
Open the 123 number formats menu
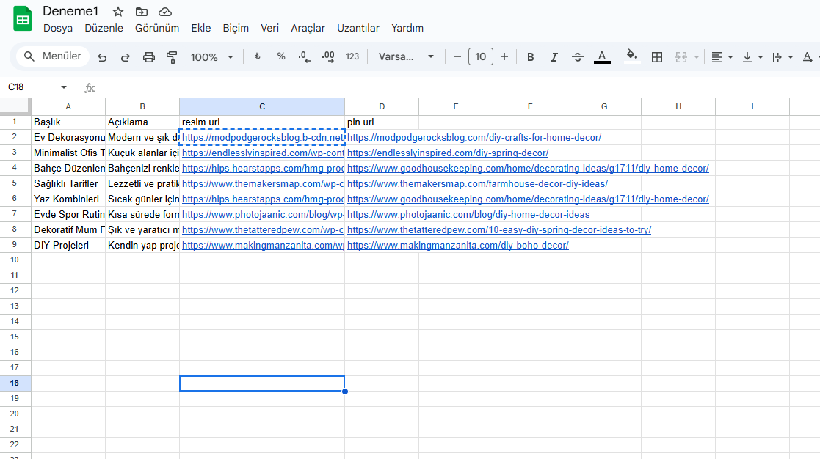click(x=352, y=56)
